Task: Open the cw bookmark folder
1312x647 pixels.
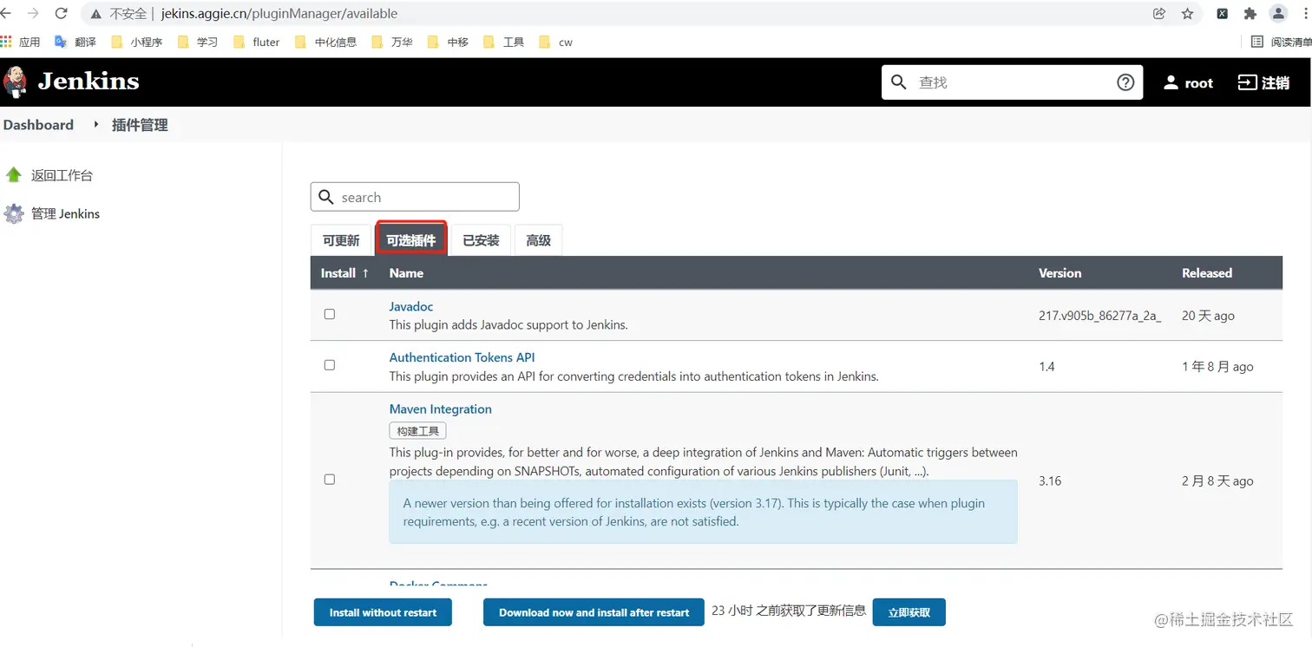Action: [556, 42]
